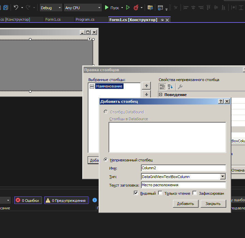This screenshot has width=245, height=238.
Task: Click the Categorized view icon in properties
Action: tap(162, 87)
